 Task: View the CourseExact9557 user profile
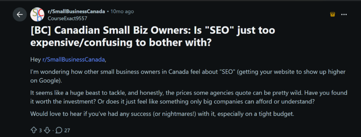pyautogui.click(x=67, y=18)
